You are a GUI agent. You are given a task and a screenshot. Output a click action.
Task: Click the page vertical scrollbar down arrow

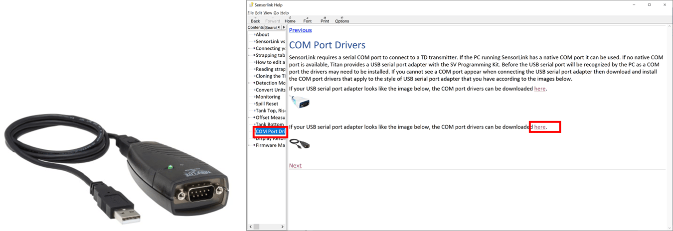point(669,227)
